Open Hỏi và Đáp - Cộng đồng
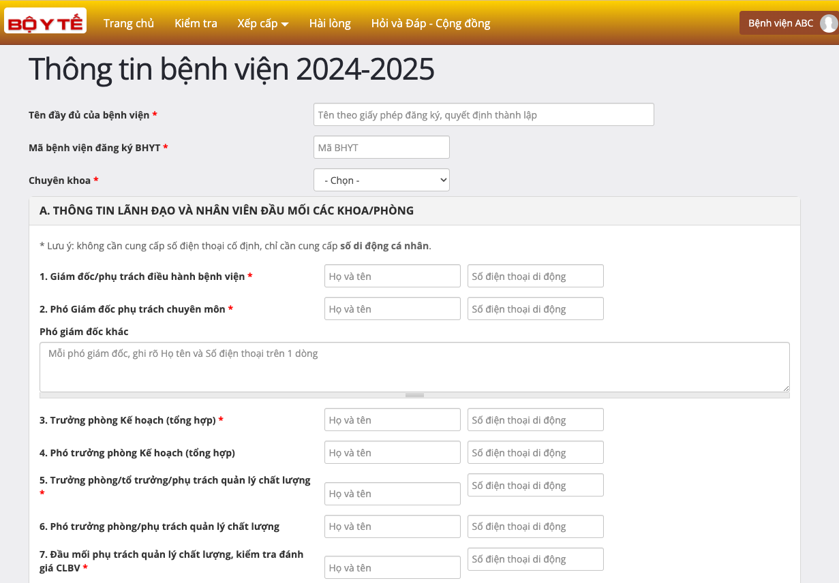Image resolution: width=839 pixels, height=583 pixels. 430,23
